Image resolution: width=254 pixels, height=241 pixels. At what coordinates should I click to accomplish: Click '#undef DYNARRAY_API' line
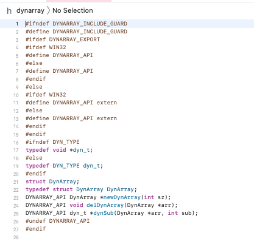tap(58, 221)
